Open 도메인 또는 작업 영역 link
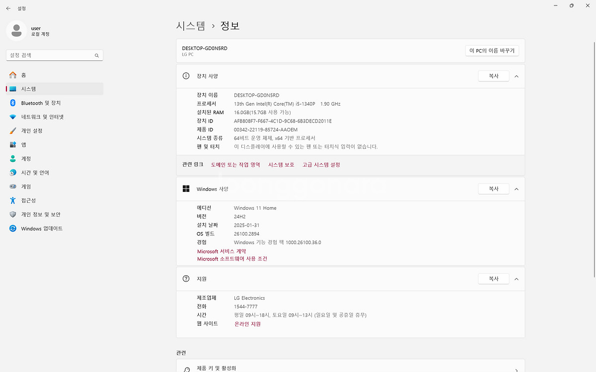 (x=235, y=165)
